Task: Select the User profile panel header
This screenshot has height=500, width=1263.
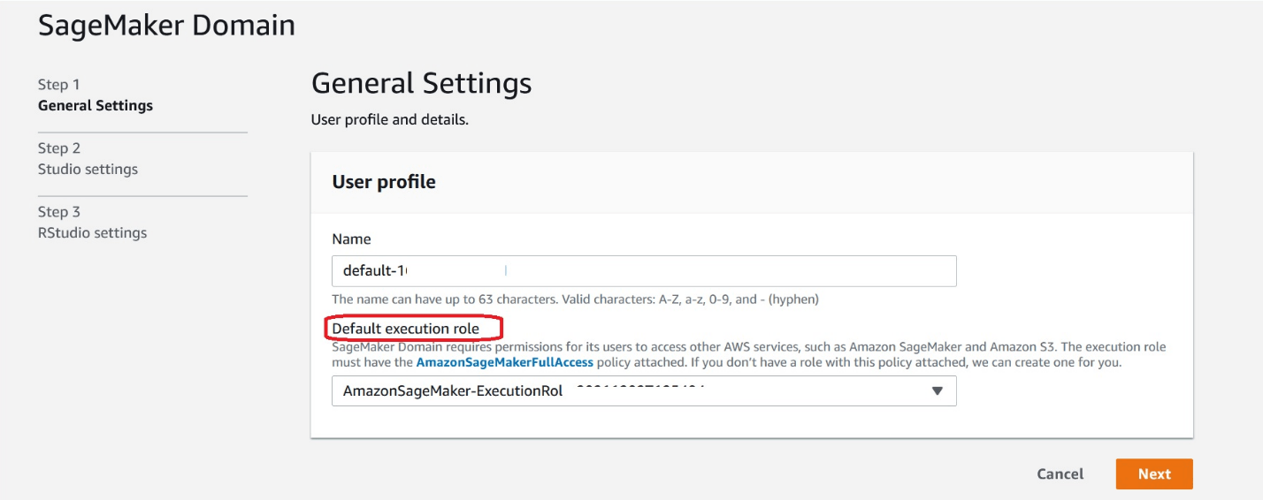Action: (x=384, y=182)
